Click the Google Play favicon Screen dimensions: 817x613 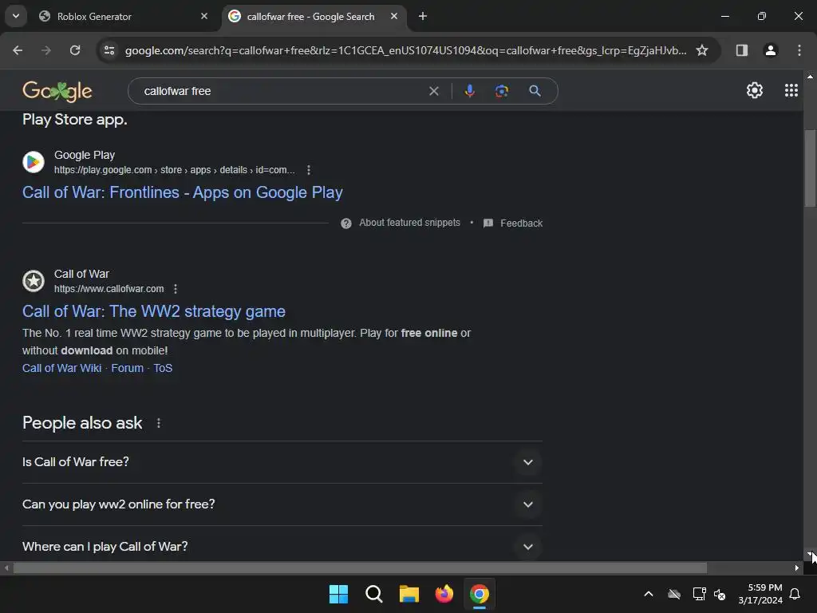(x=34, y=162)
